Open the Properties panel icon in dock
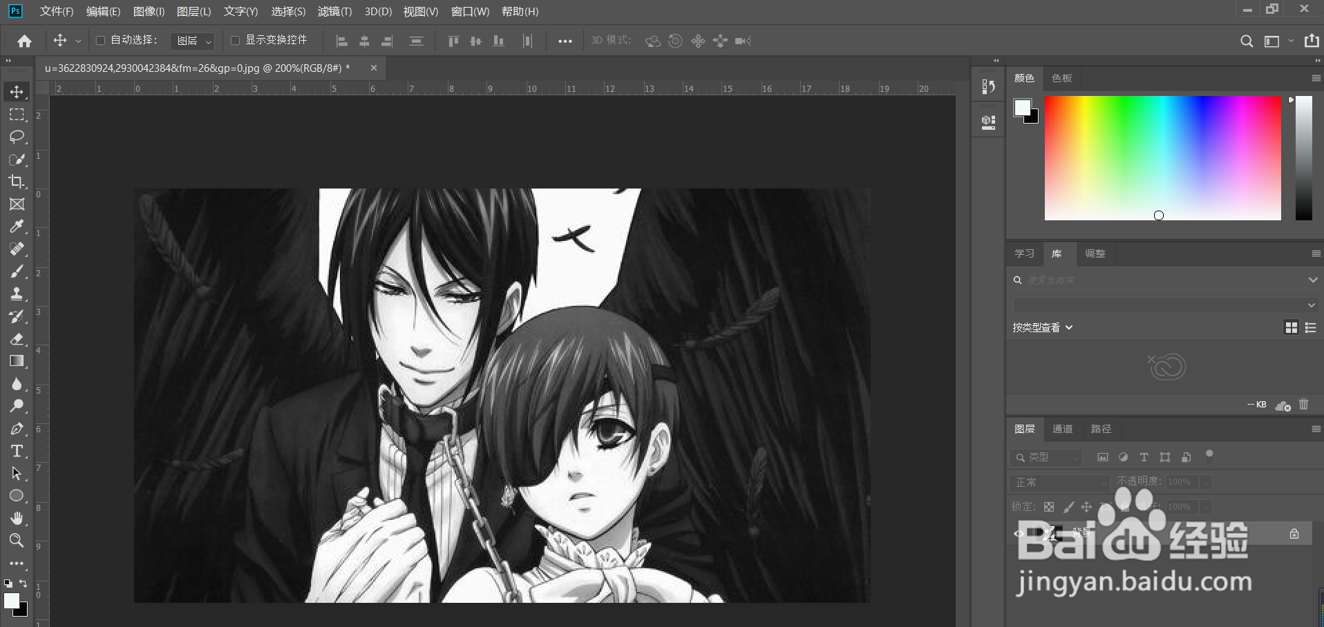Screen dimensions: 1324x627 click(988, 123)
